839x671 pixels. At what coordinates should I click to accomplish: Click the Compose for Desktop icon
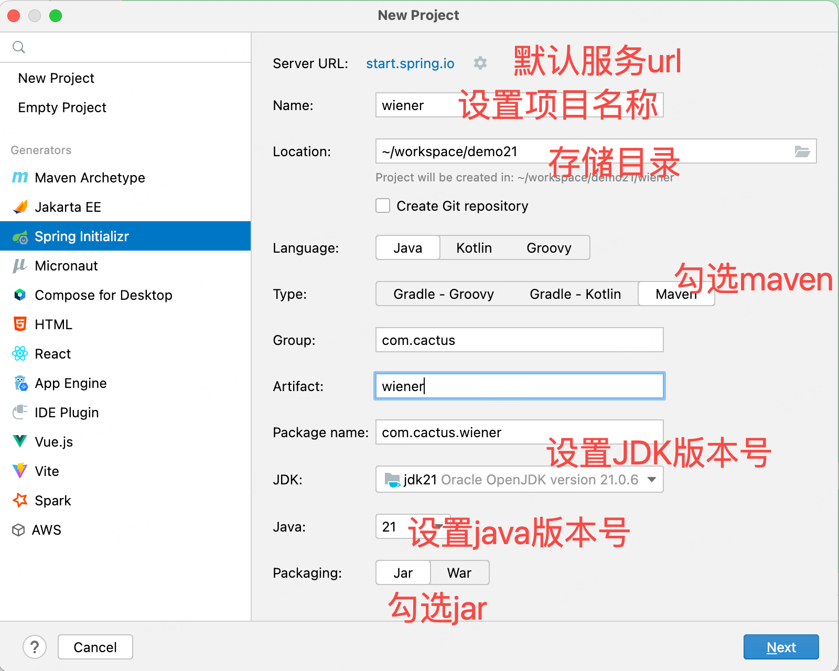pos(20,295)
